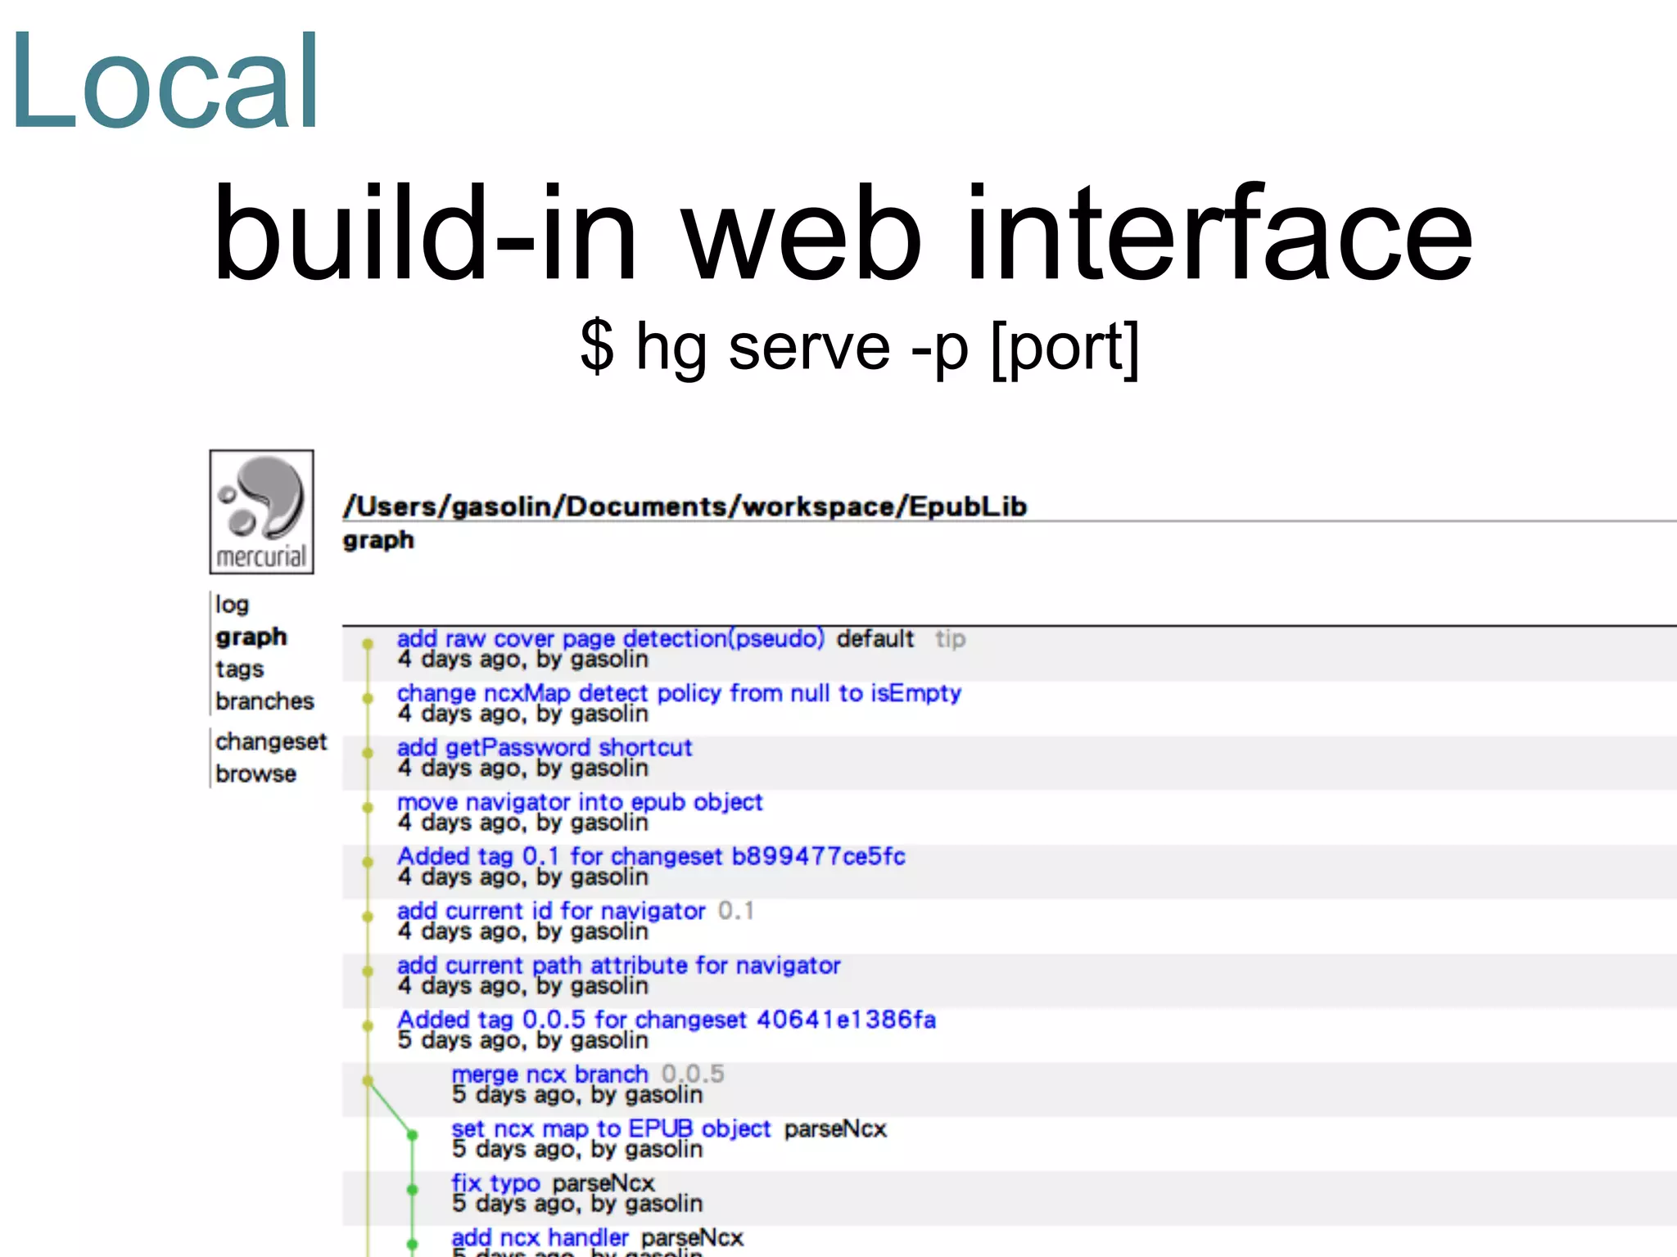Open commit 'move navigator into epub object'
This screenshot has height=1257, width=1677.
(580, 802)
